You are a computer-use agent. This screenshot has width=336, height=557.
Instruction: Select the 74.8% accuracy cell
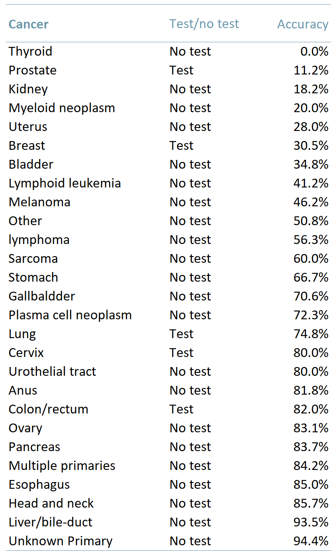click(311, 334)
